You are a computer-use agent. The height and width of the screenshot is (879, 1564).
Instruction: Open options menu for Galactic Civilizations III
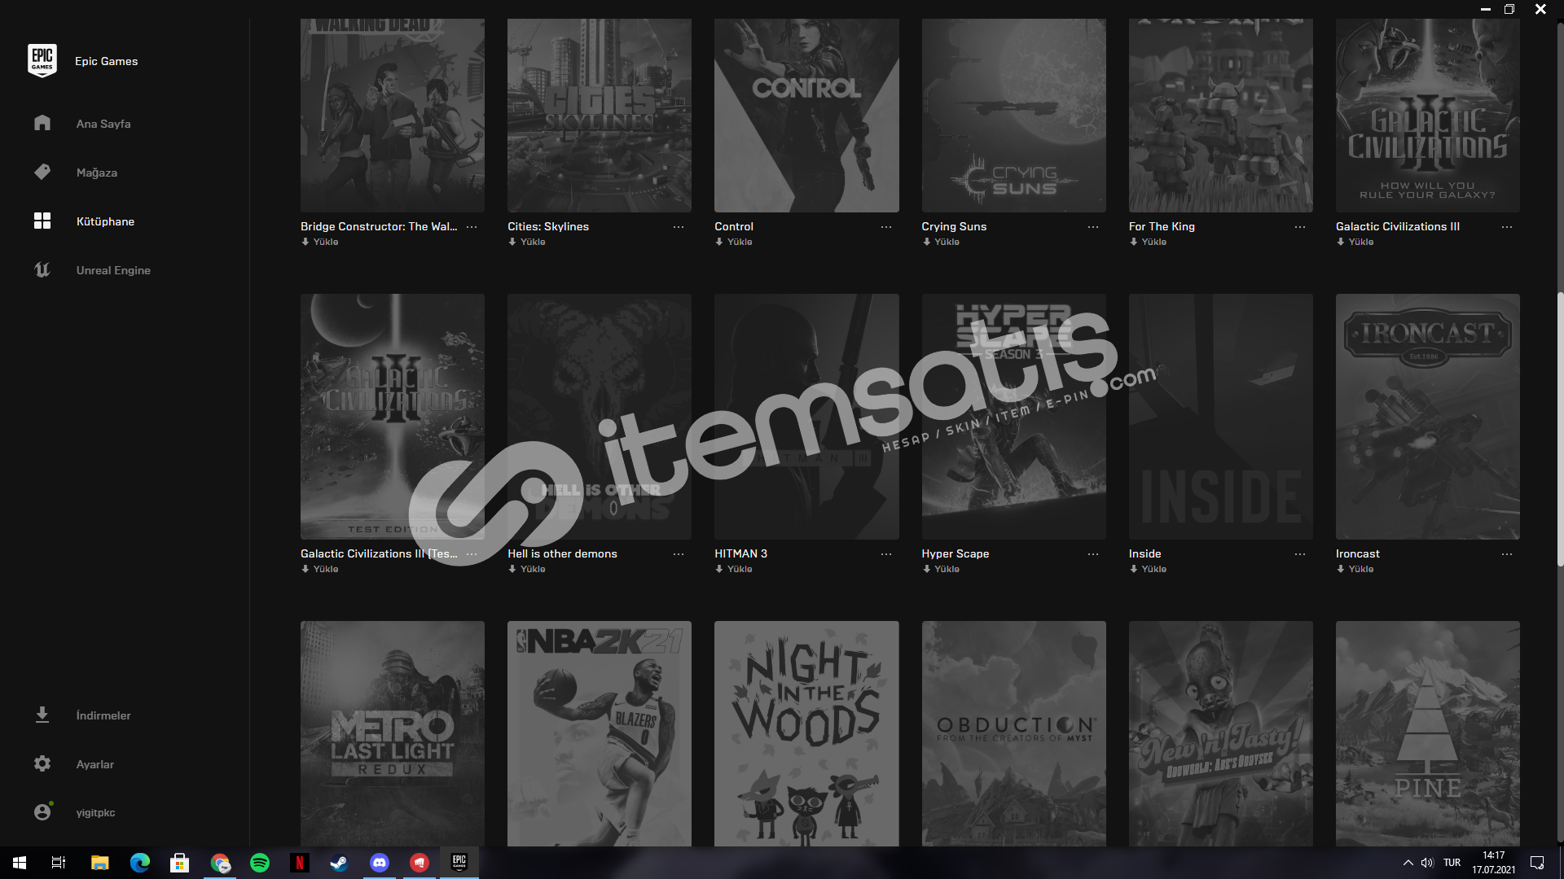pos(1507,227)
